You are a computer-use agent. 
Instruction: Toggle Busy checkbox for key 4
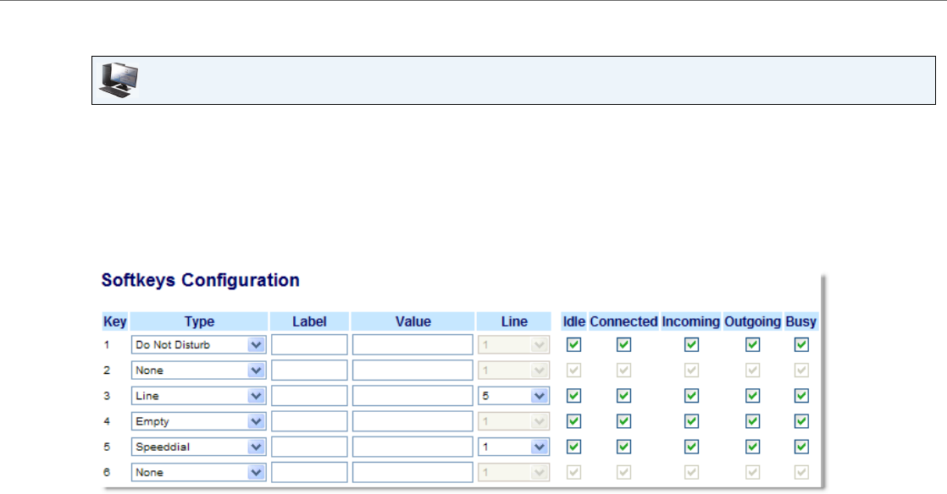tap(801, 421)
